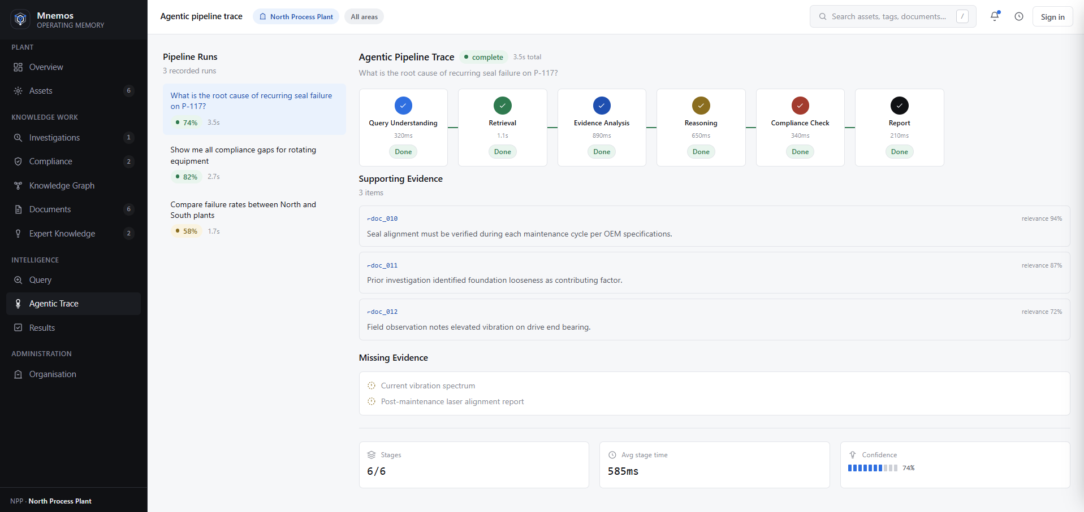Click the Assets gear icon
Image resolution: width=1084 pixels, height=512 pixels.
pos(18,91)
